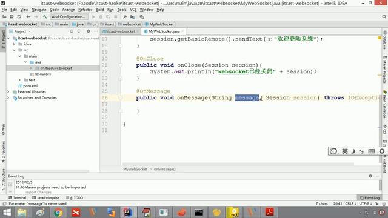Toggle Database side tab
388x218 pixels.
point(385,40)
